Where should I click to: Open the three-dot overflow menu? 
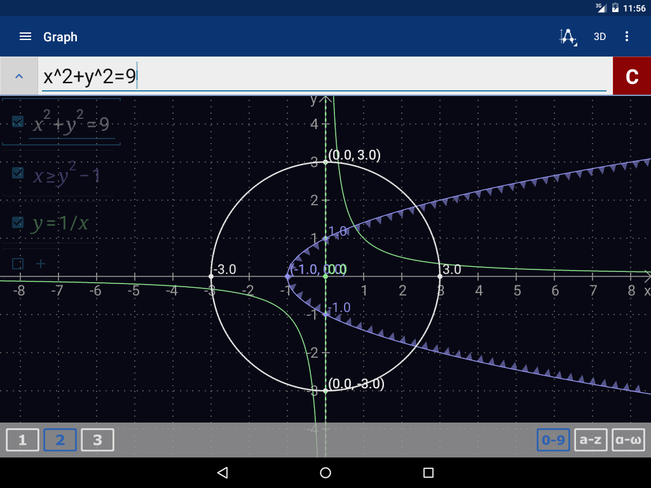627,37
